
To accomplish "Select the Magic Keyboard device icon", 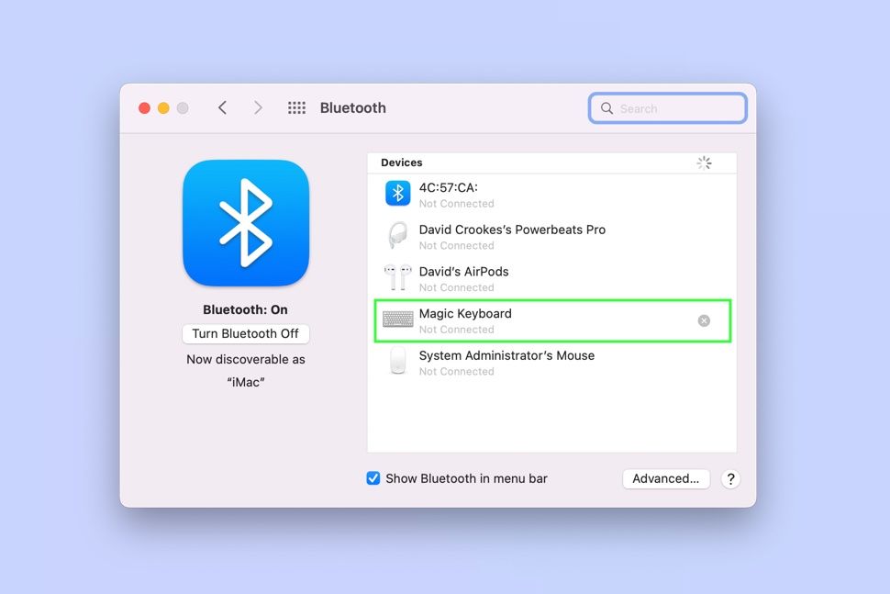I will point(397,319).
